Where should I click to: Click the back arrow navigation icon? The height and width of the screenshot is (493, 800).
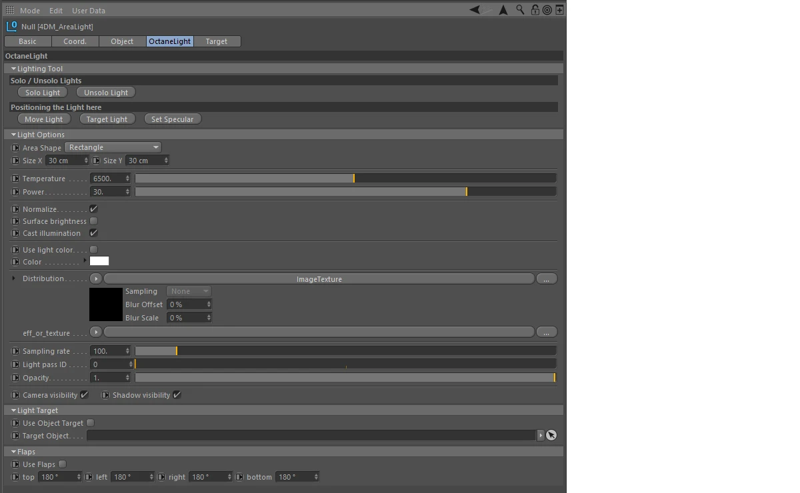click(475, 10)
